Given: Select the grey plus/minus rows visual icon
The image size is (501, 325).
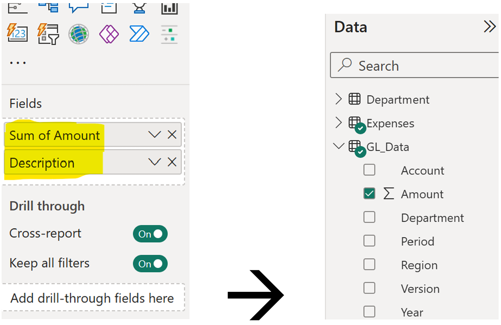Looking at the screenshot, I should 169,34.
